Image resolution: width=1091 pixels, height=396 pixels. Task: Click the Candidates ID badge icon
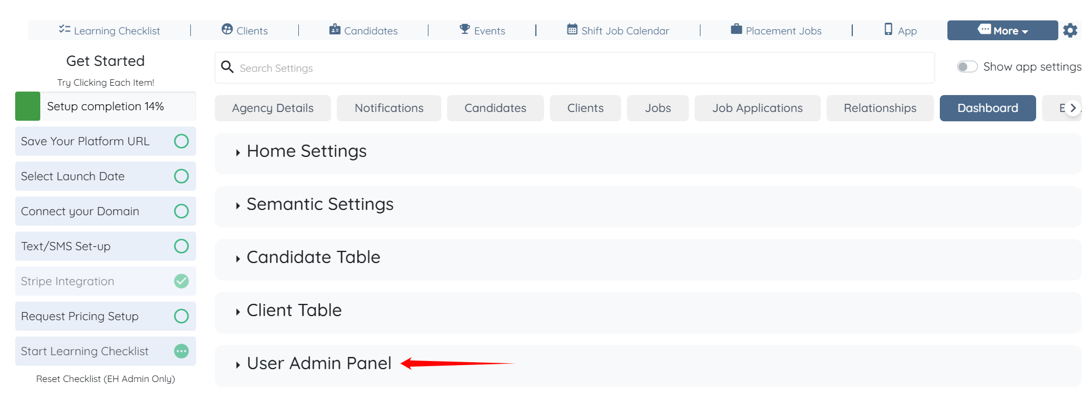[x=334, y=30]
